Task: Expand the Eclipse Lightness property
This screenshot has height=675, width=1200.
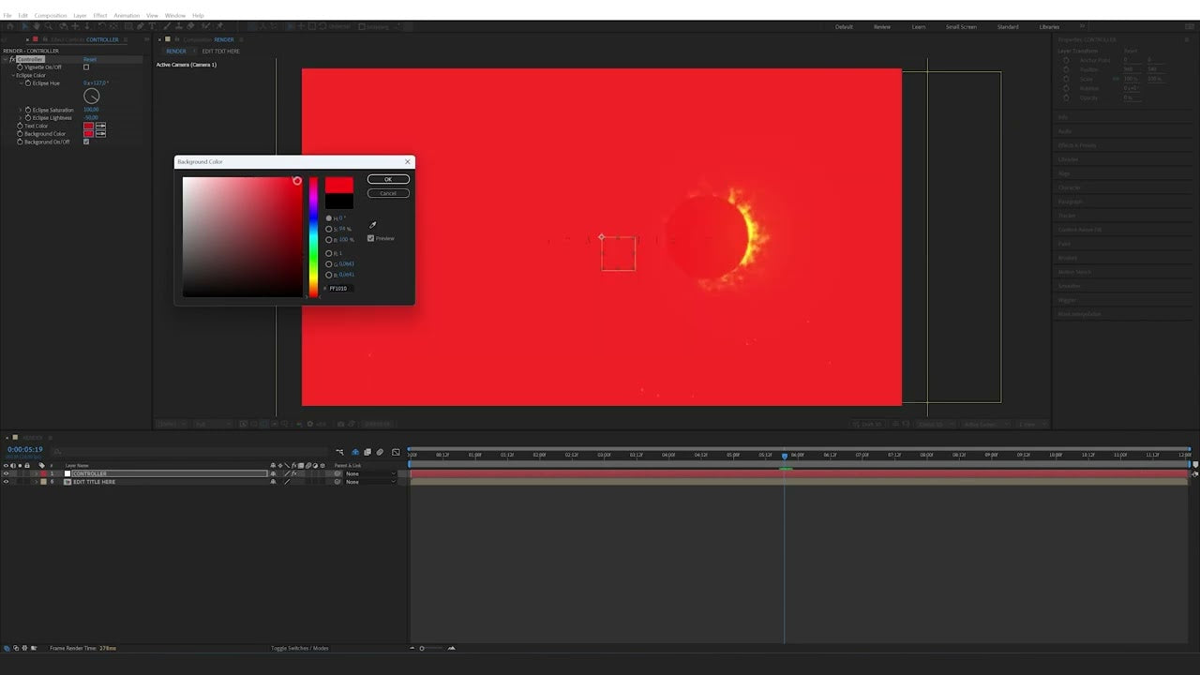Action: click(21, 118)
